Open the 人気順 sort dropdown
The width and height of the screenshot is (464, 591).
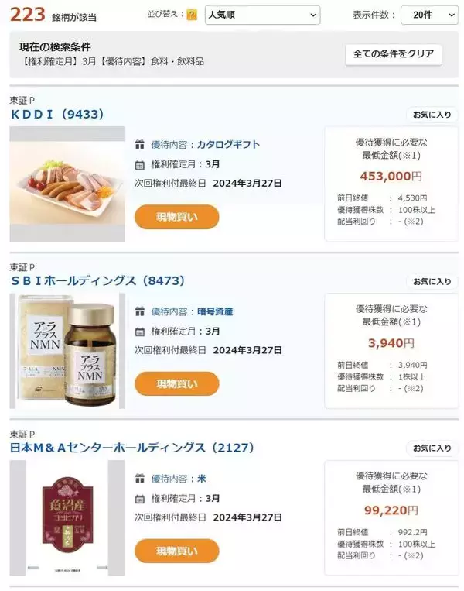tap(262, 15)
